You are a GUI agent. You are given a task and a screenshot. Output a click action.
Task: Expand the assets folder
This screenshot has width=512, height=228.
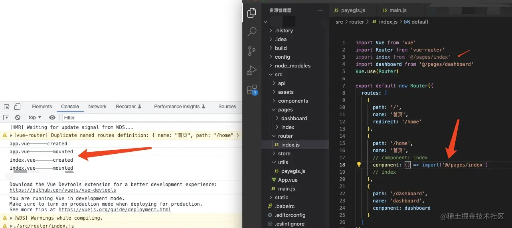[295, 92]
